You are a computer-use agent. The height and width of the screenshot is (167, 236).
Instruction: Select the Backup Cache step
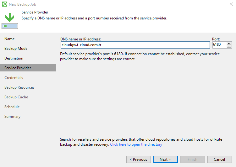[x=16, y=97]
